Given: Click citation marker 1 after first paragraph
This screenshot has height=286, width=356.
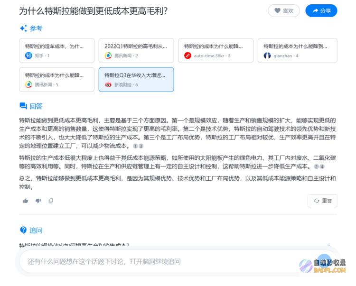Looking at the screenshot, I should pyautogui.click(x=135, y=146).
